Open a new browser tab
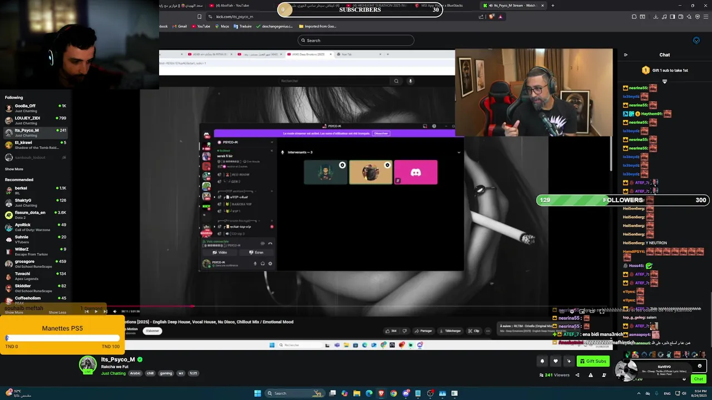Image resolution: width=712 pixels, height=400 pixels. coord(552,6)
